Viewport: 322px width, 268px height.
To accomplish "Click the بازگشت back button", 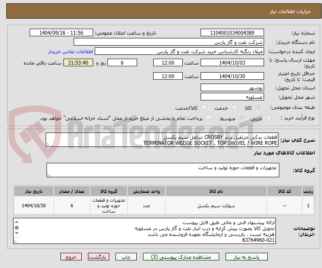I will 99,257.
